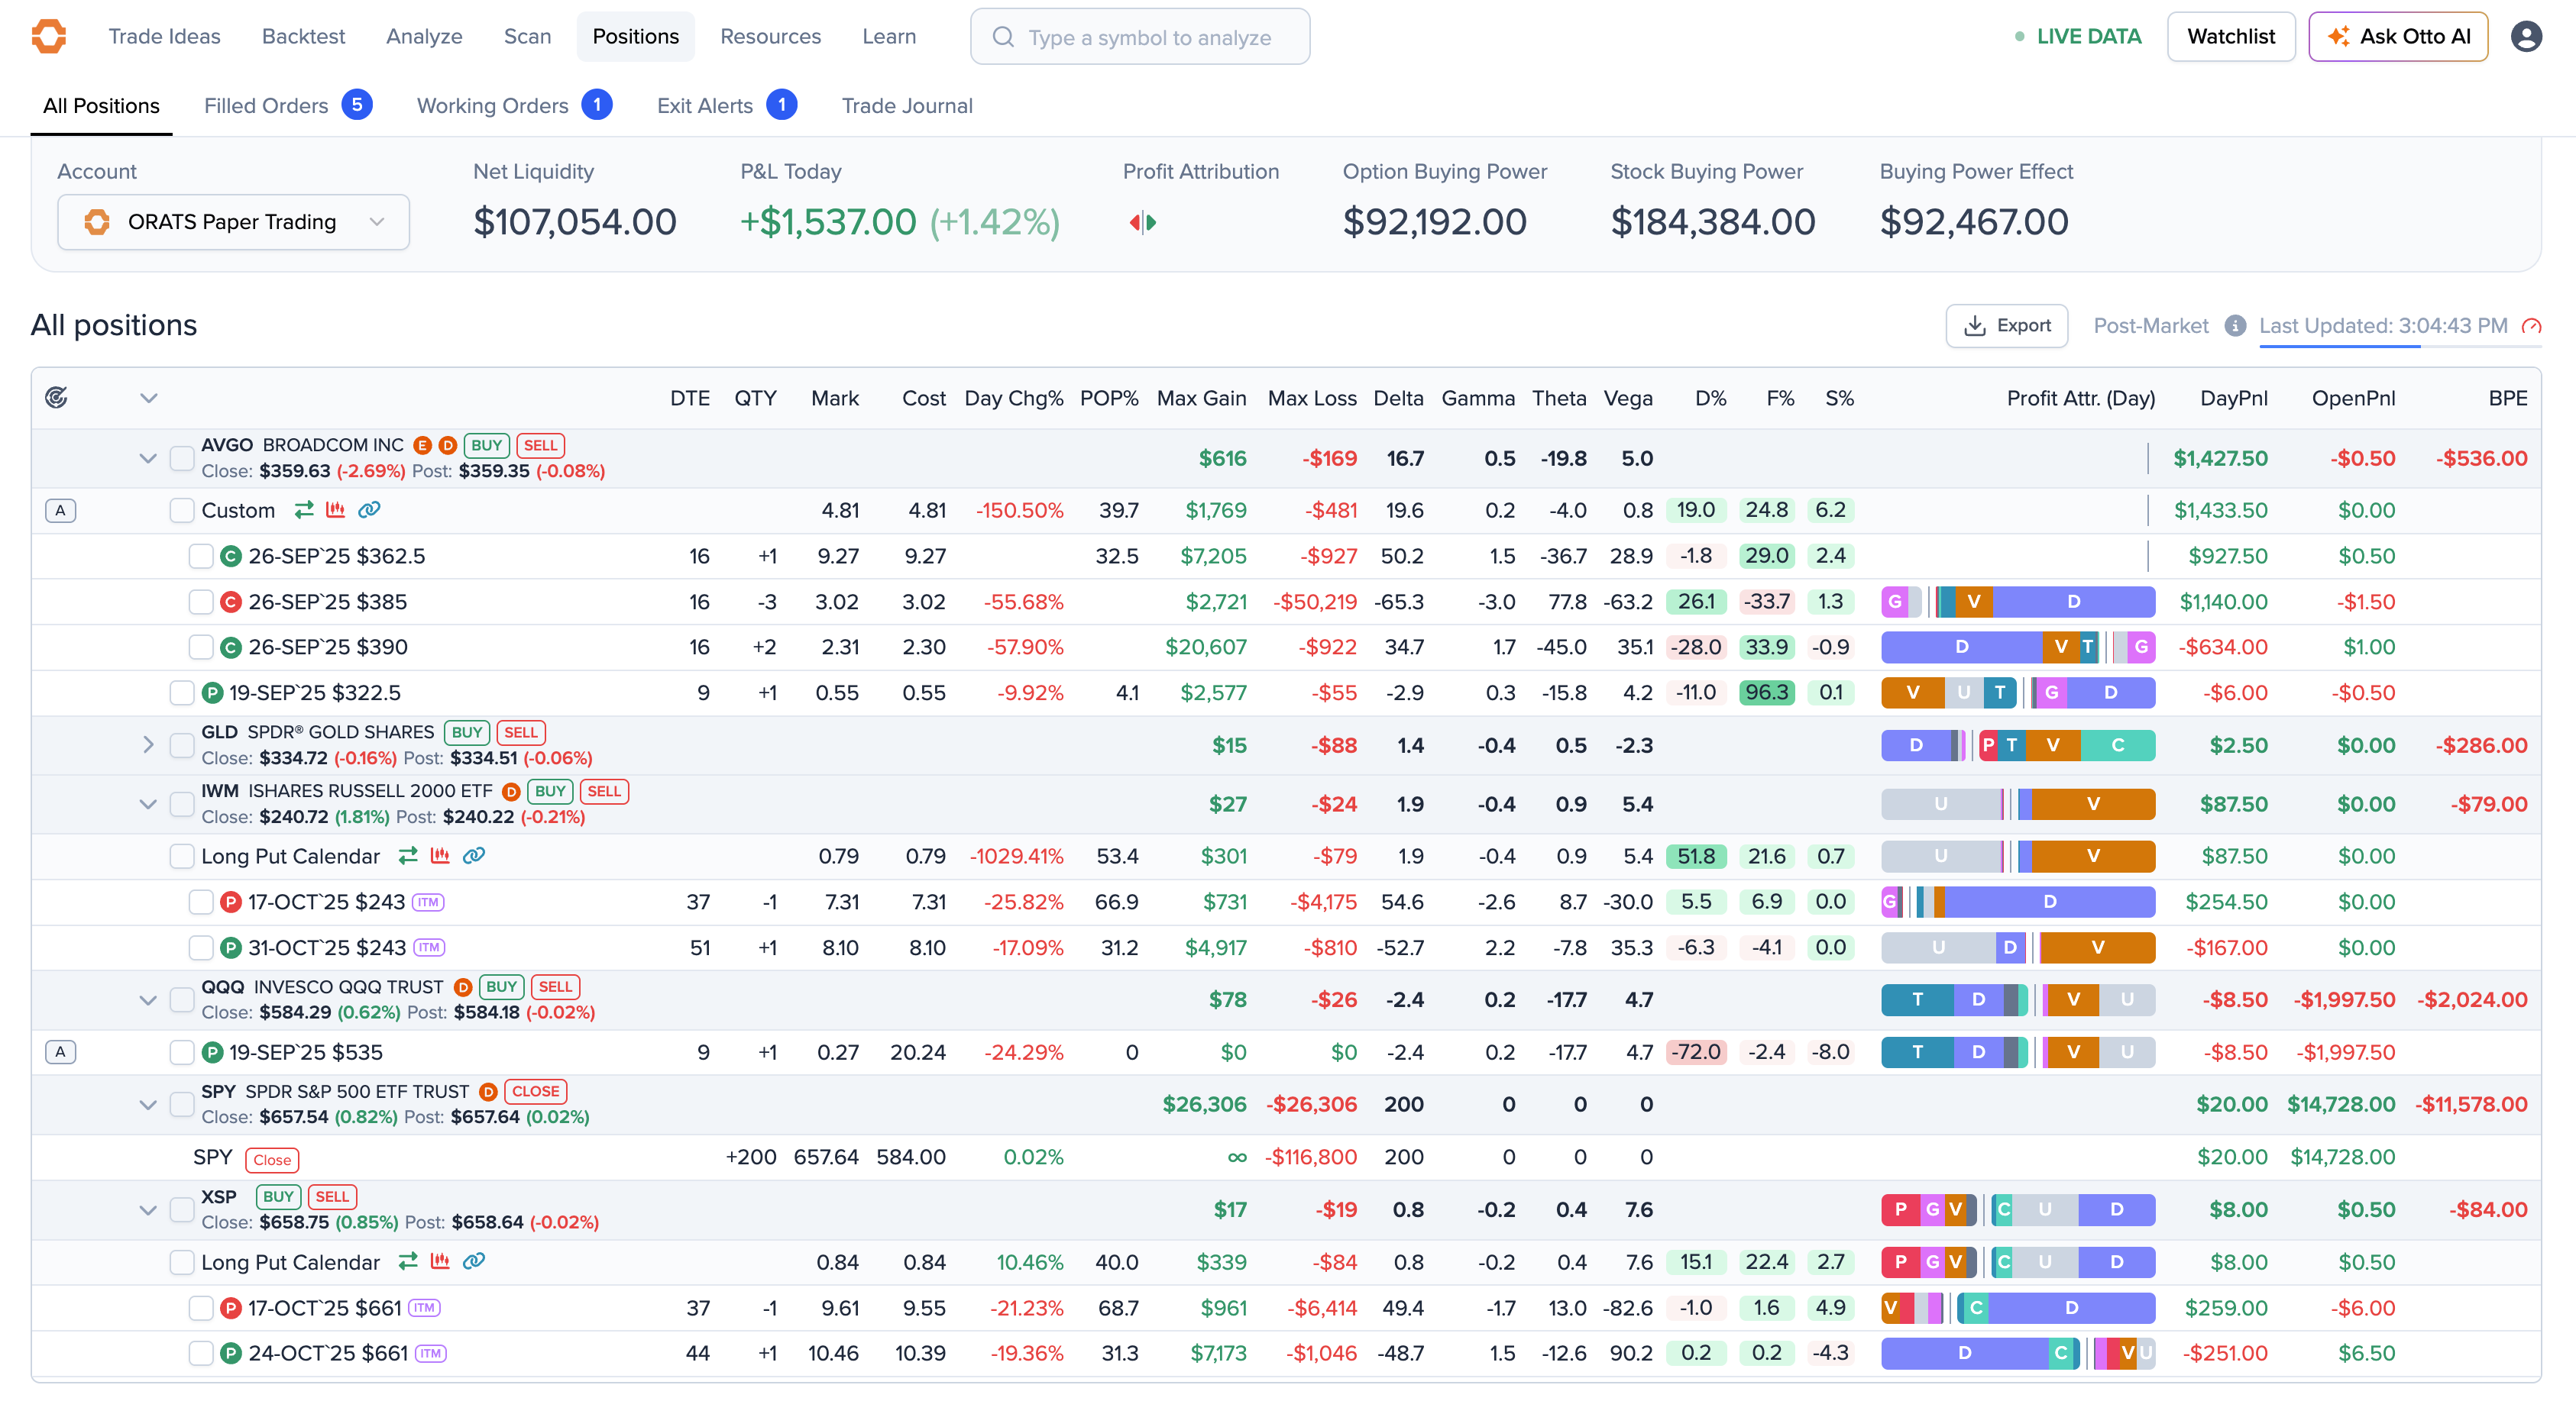The height and width of the screenshot is (1414, 2576).
Task: Click the blue link icon on Long Put Calendar
Action: click(474, 857)
